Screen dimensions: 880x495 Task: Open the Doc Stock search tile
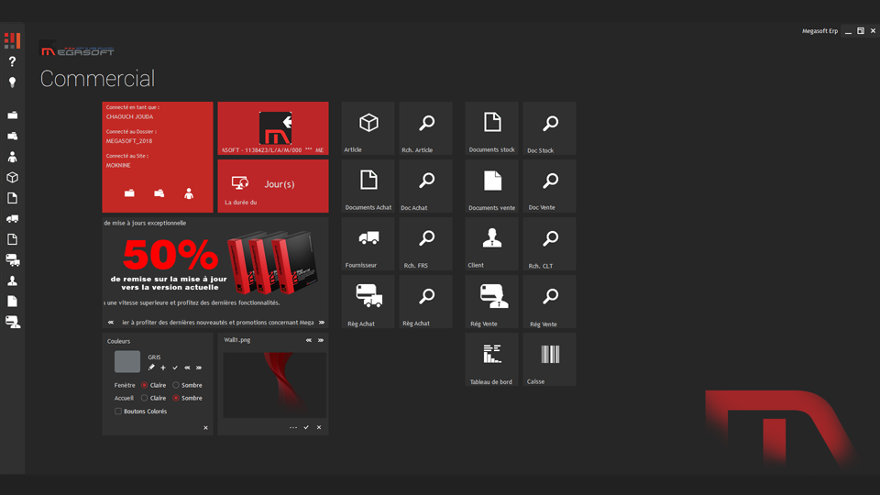click(x=549, y=128)
